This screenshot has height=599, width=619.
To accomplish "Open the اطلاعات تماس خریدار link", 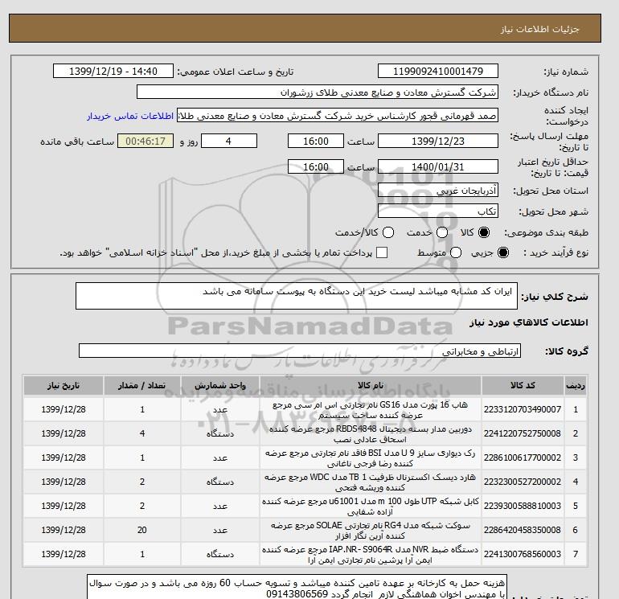I will tap(130, 116).
